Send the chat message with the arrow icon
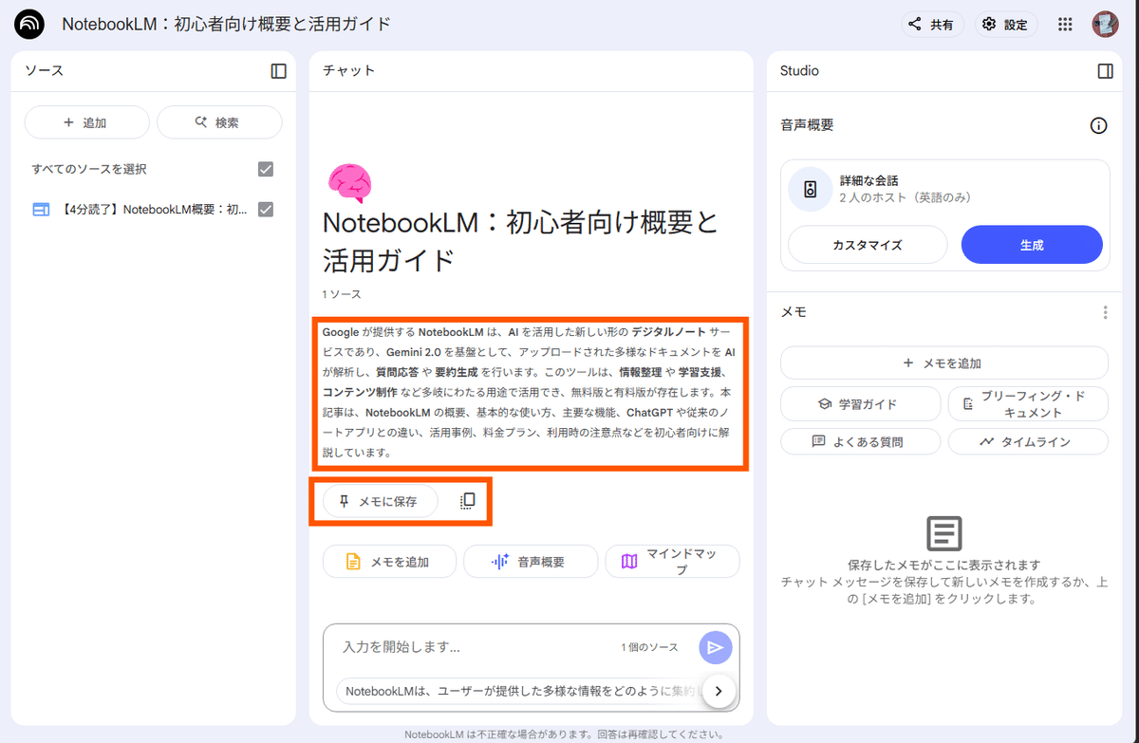Image resolution: width=1139 pixels, height=743 pixels. pyautogui.click(x=715, y=646)
